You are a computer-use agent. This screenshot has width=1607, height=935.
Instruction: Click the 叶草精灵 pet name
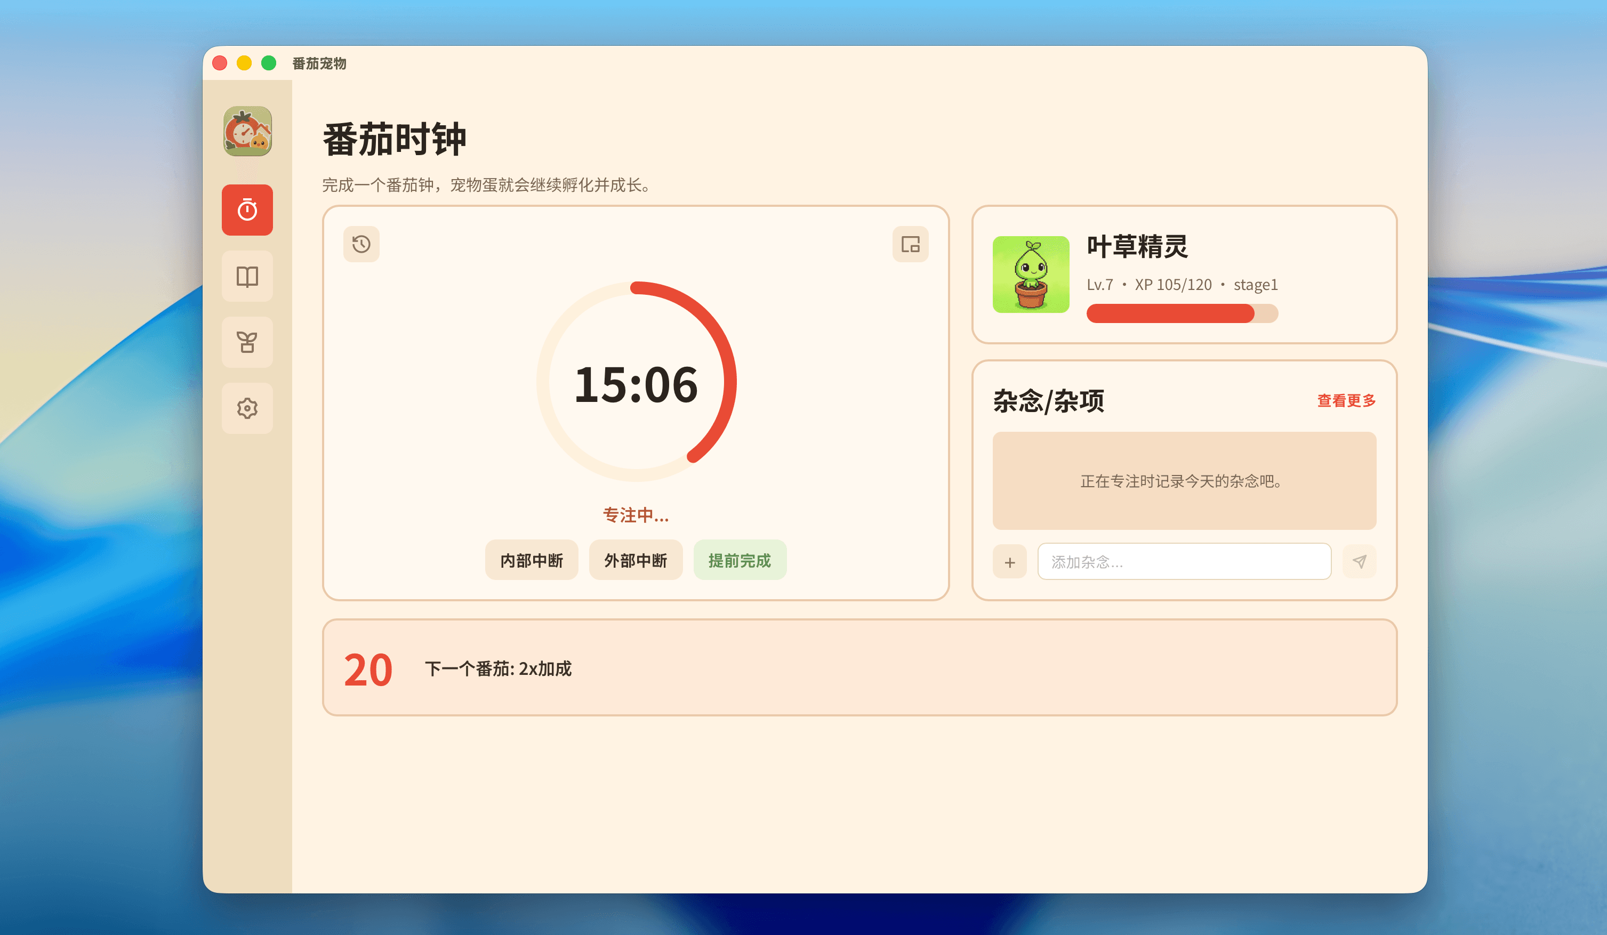(1137, 247)
